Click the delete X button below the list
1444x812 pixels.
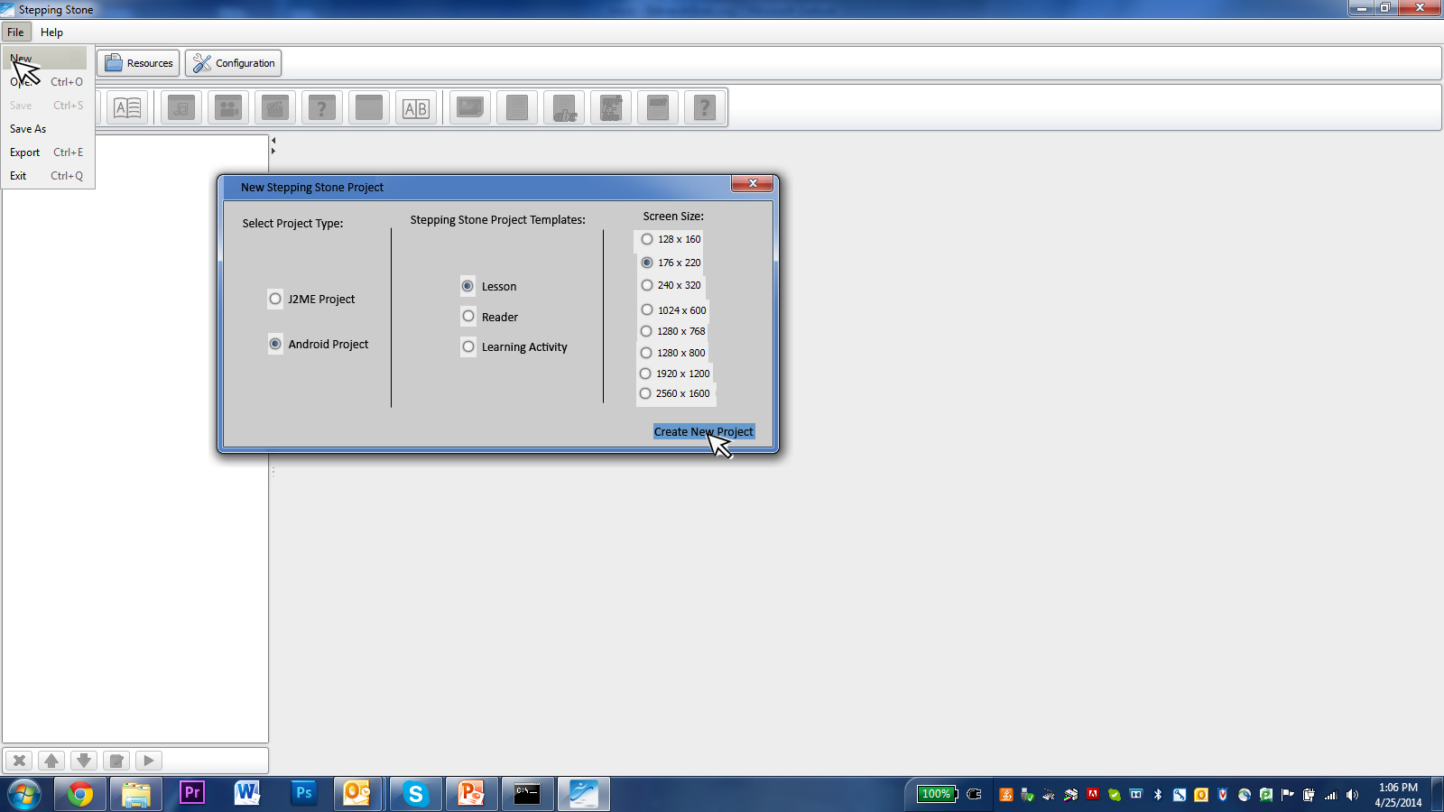click(19, 761)
